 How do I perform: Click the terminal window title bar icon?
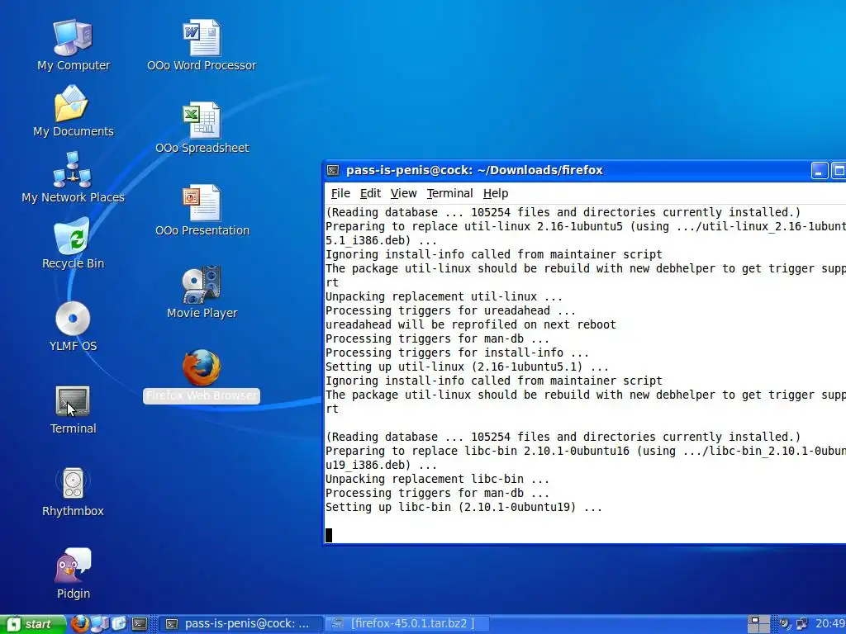333,170
